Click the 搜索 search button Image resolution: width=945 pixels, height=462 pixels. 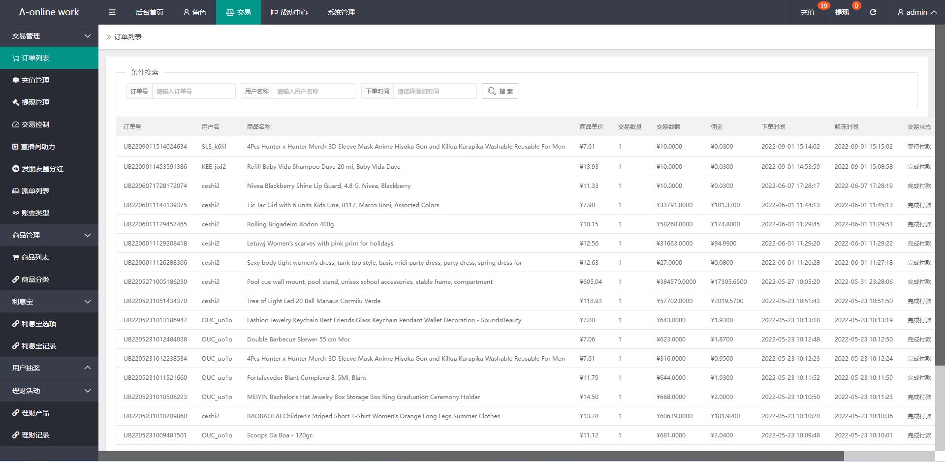coord(500,91)
